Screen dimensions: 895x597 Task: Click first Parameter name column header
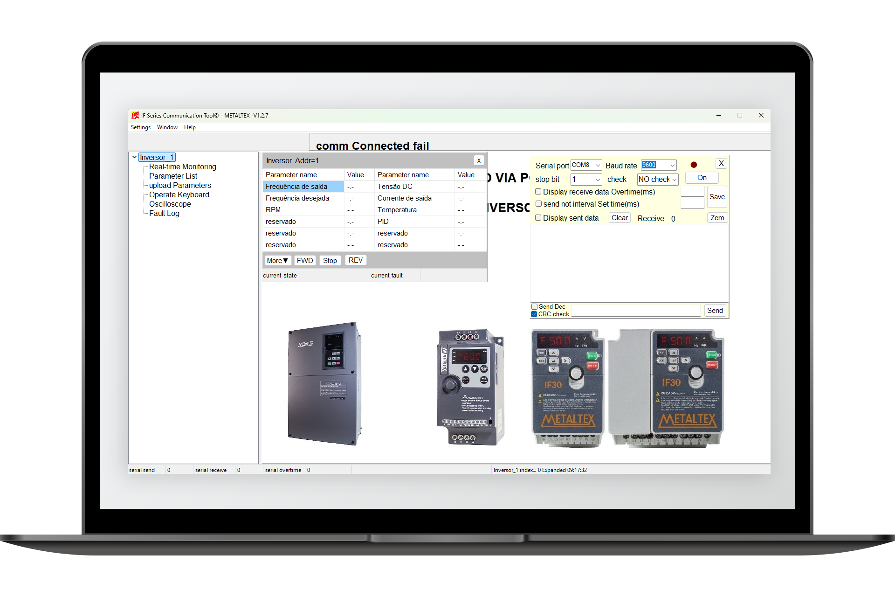click(303, 175)
